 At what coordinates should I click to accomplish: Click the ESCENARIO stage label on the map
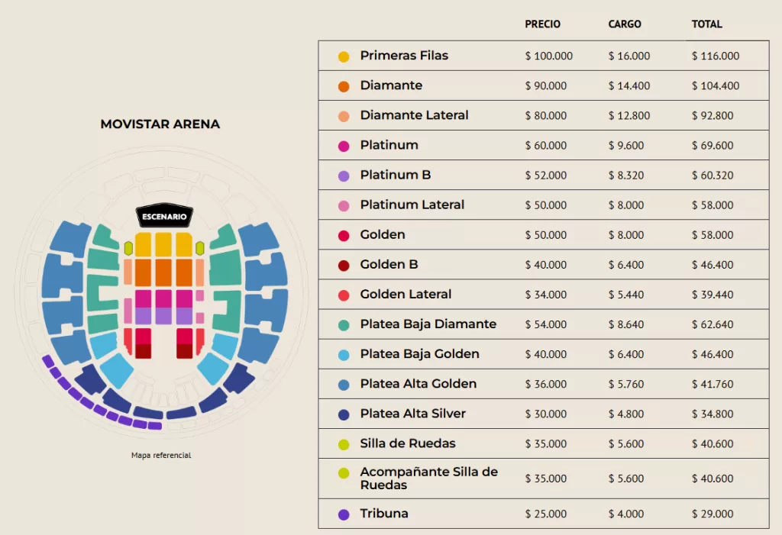click(164, 217)
